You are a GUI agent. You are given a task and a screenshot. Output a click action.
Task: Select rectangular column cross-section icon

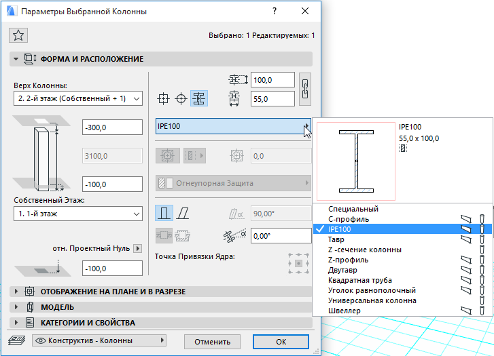(x=163, y=99)
